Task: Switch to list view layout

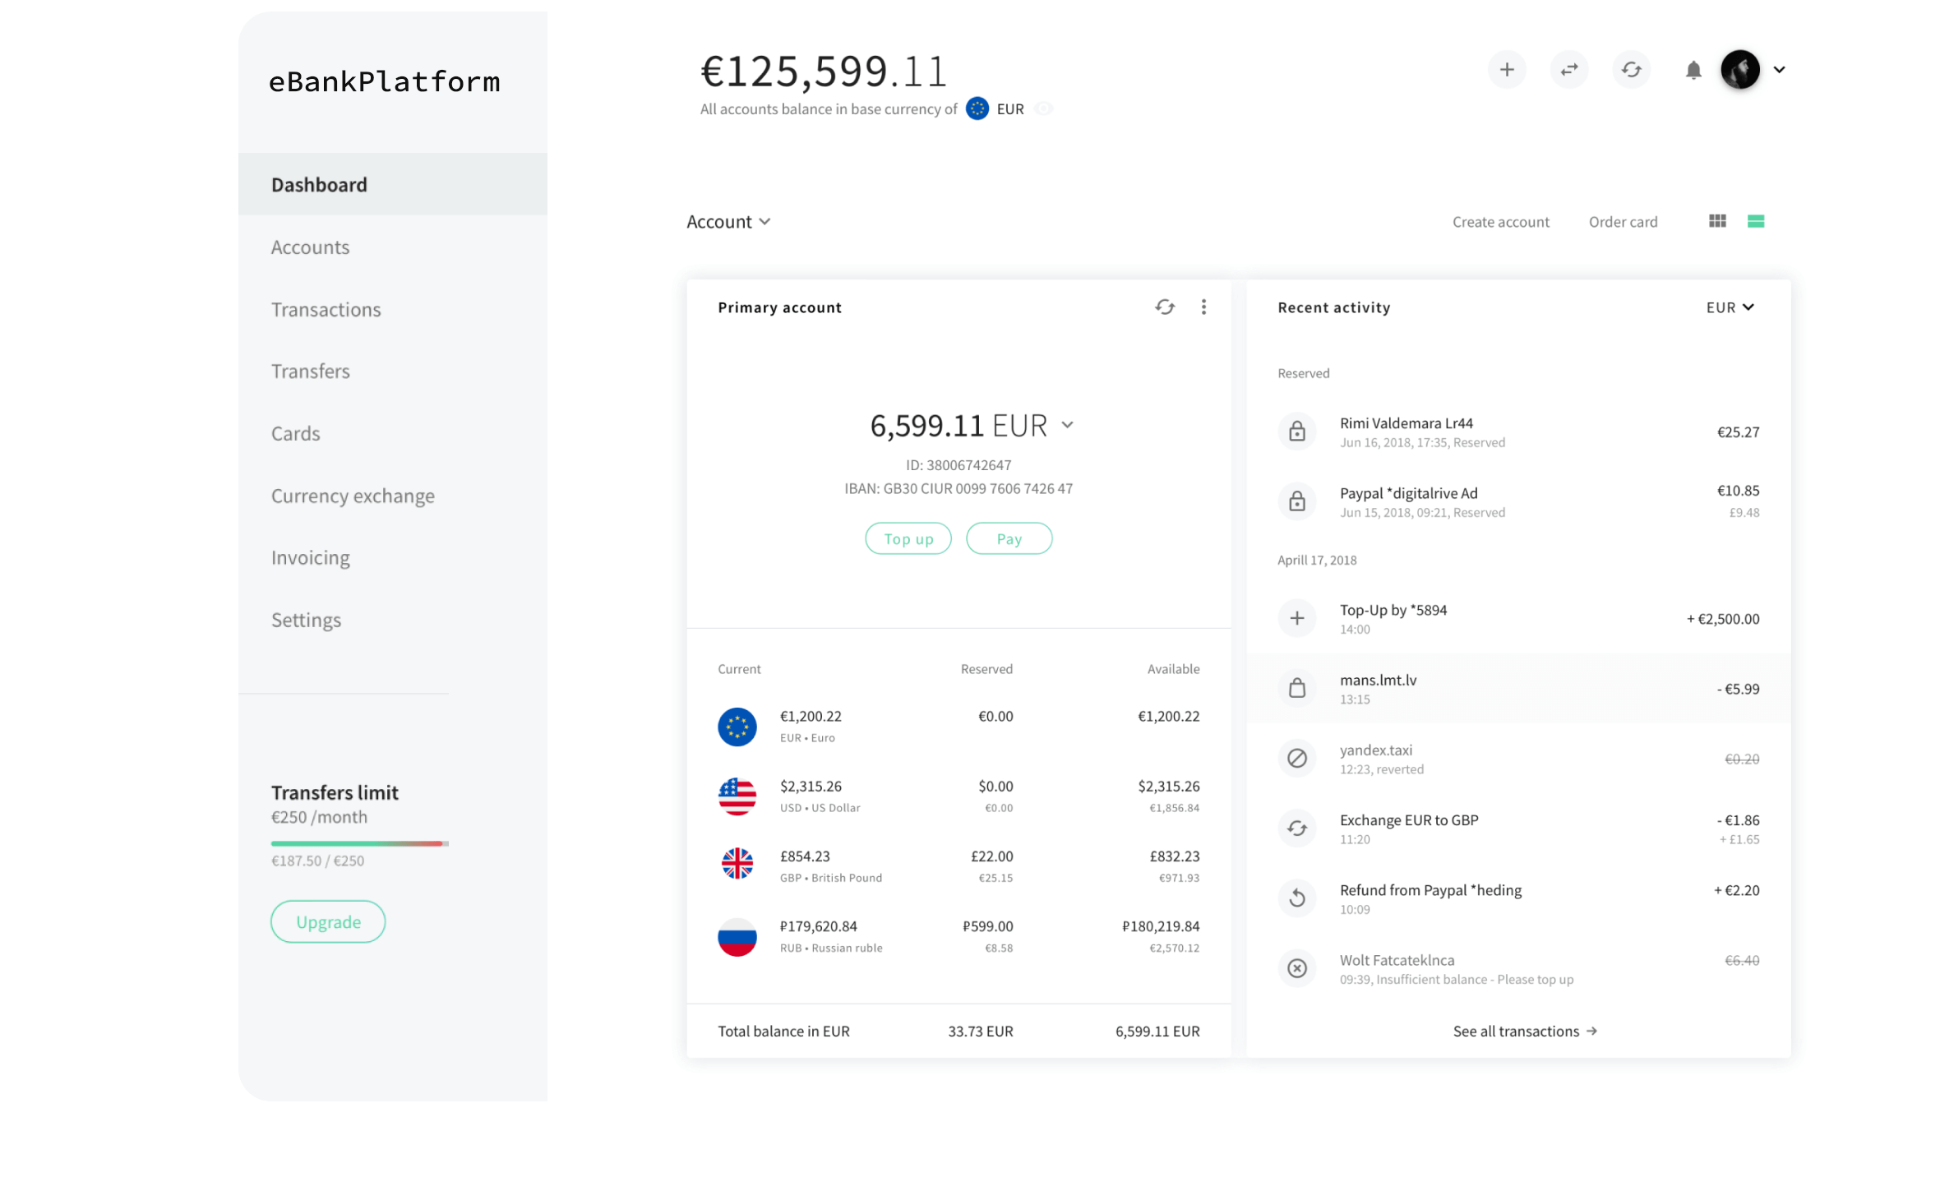Action: (x=1755, y=221)
